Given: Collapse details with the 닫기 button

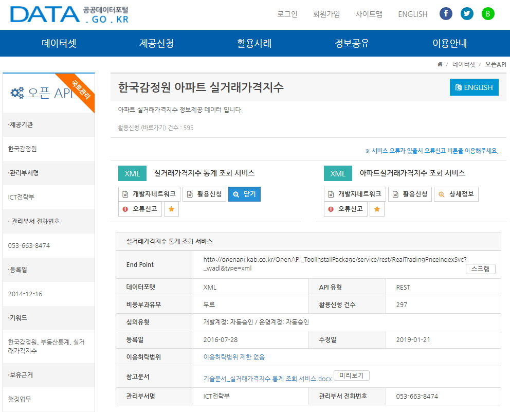Looking at the screenshot, I should 244,194.
